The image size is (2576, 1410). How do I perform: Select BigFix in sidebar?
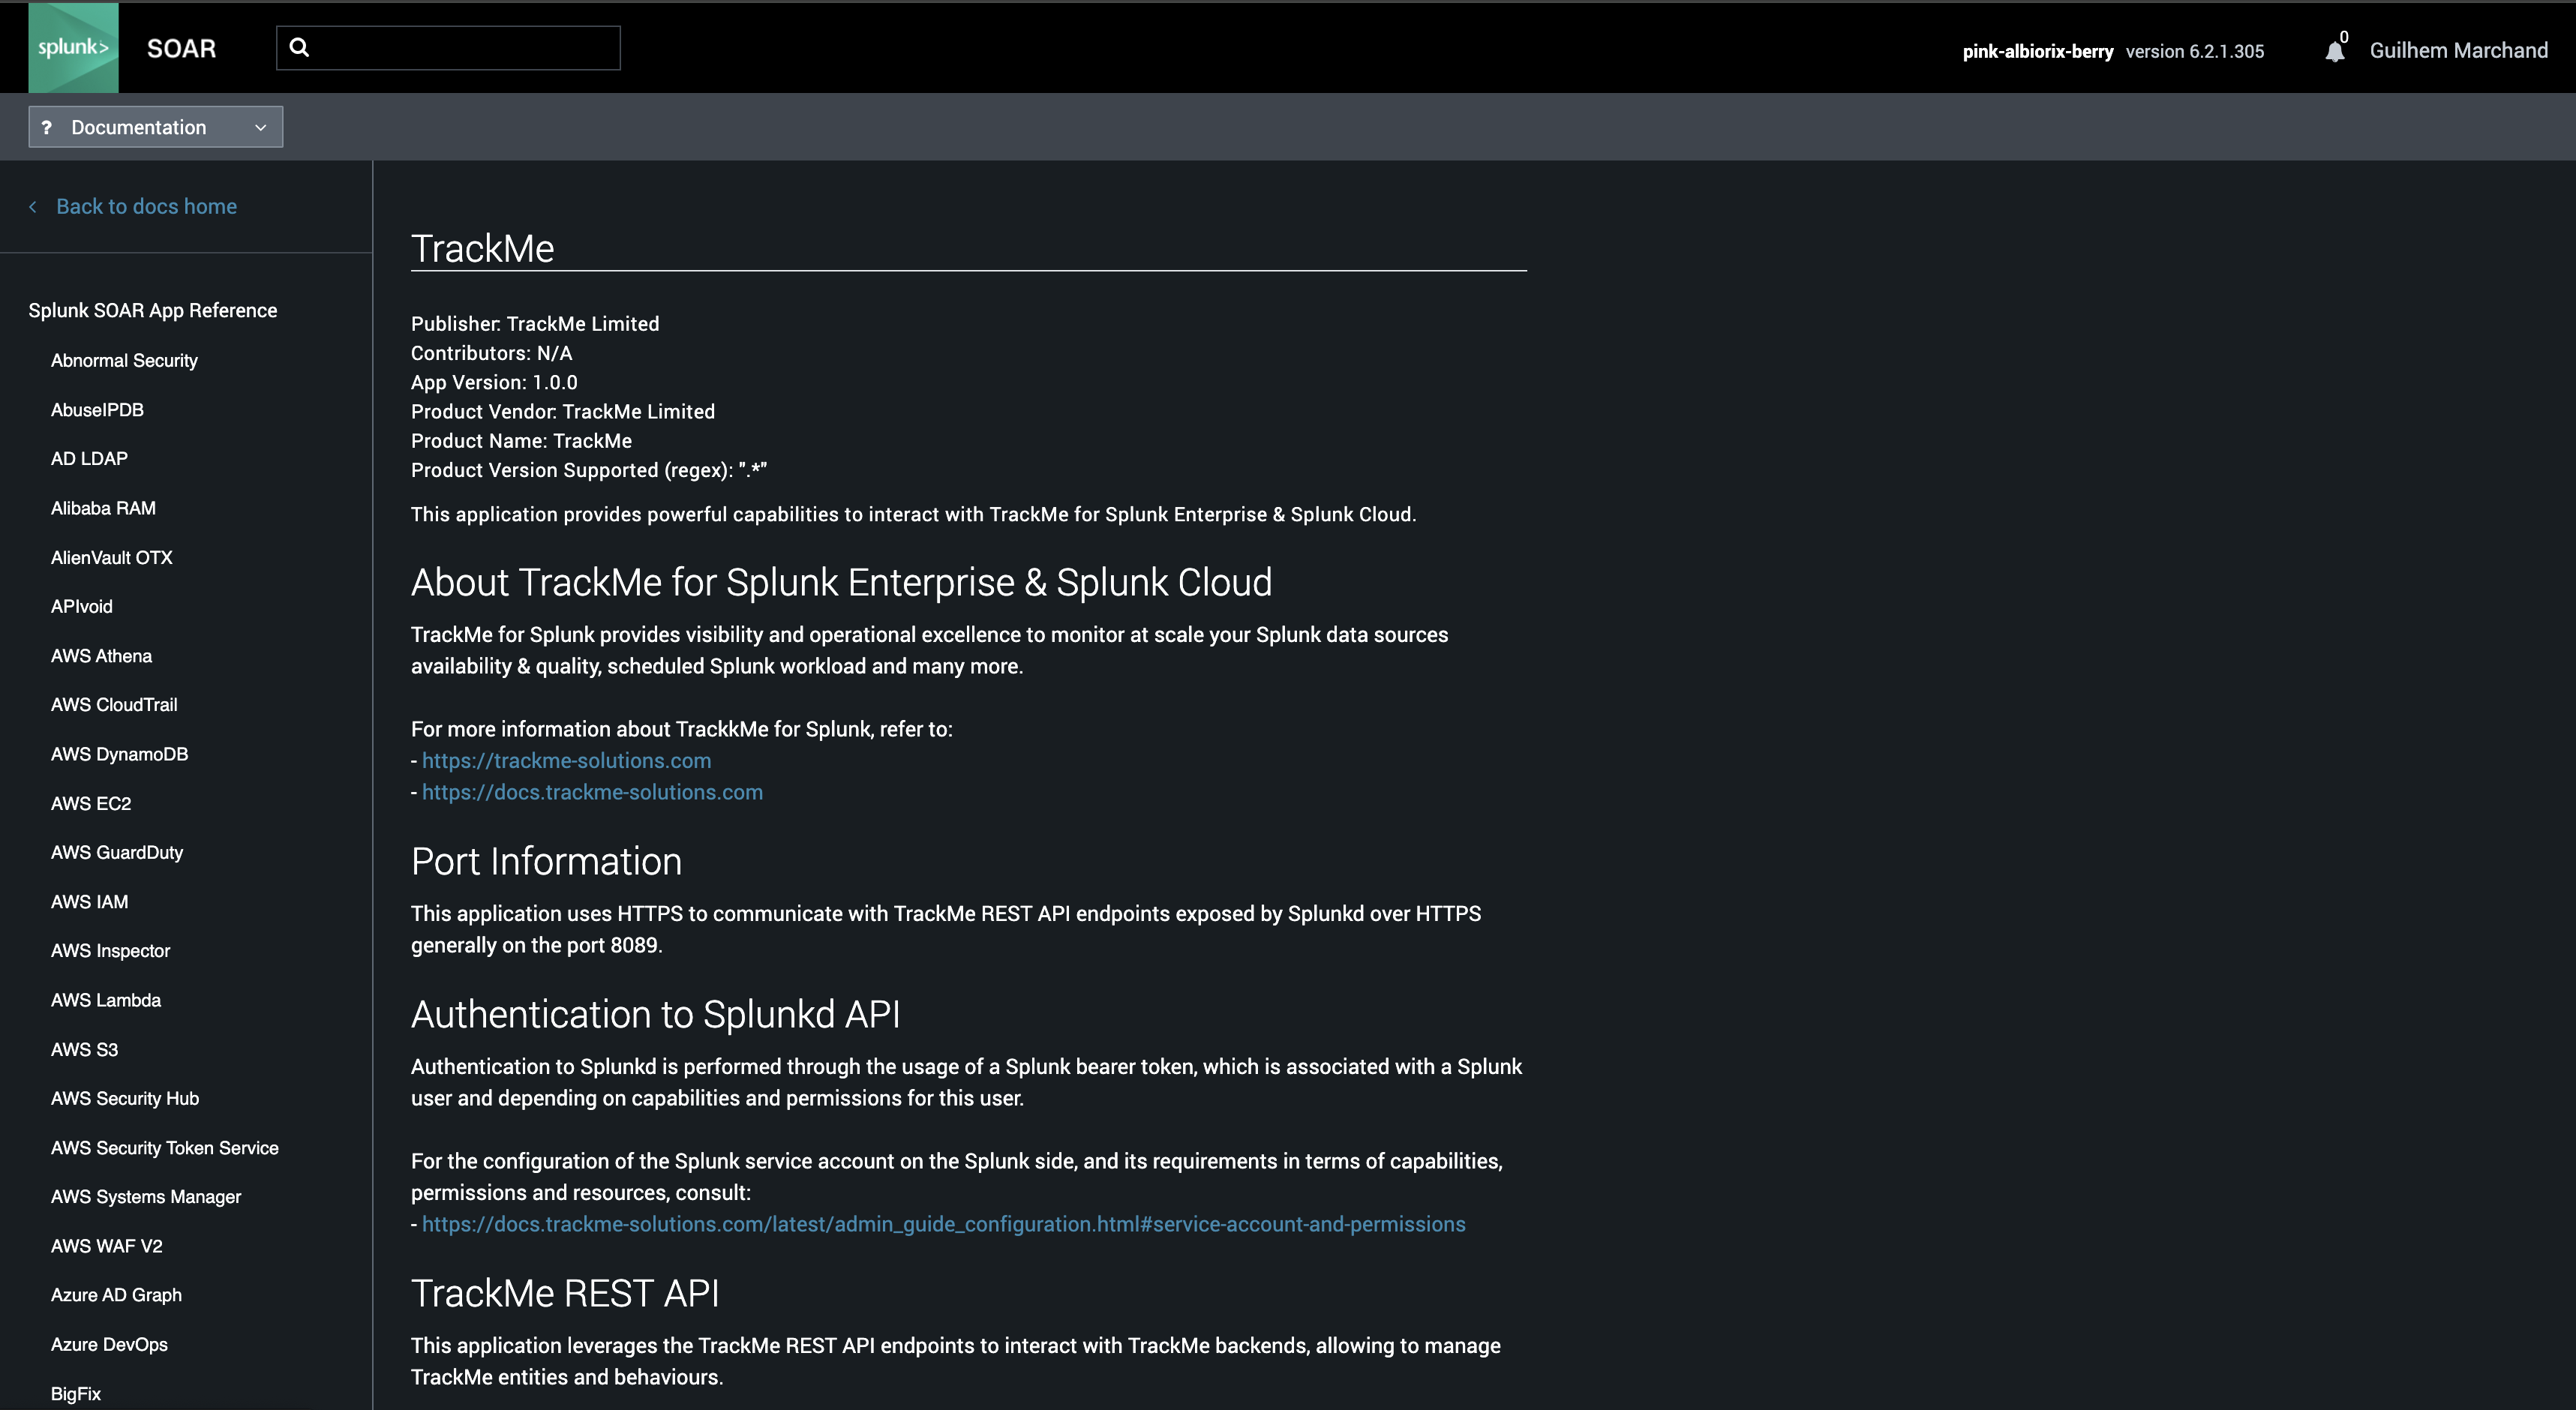pos(76,1394)
